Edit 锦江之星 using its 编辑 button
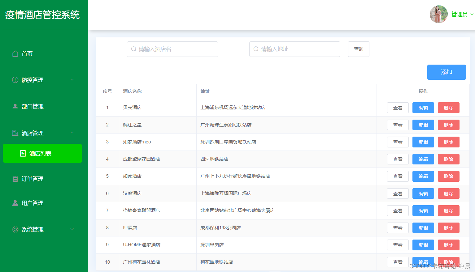475x272 pixels. (x=423, y=125)
